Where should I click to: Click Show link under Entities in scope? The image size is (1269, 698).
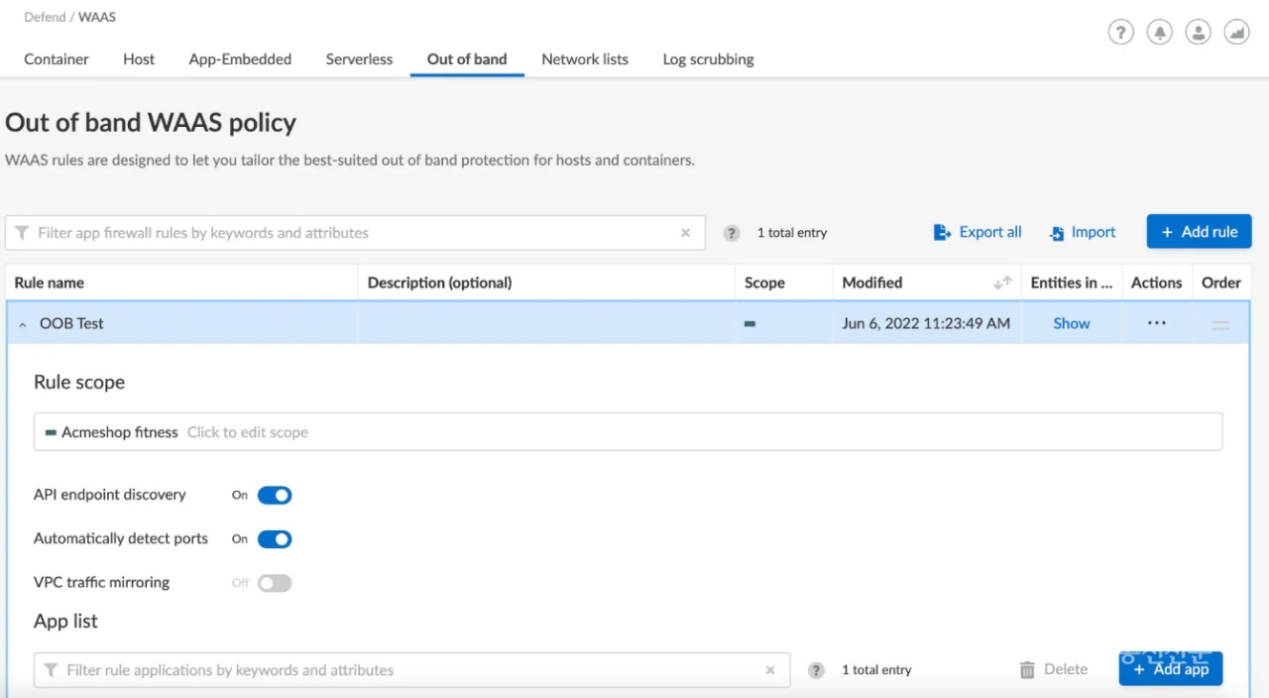coord(1071,323)
